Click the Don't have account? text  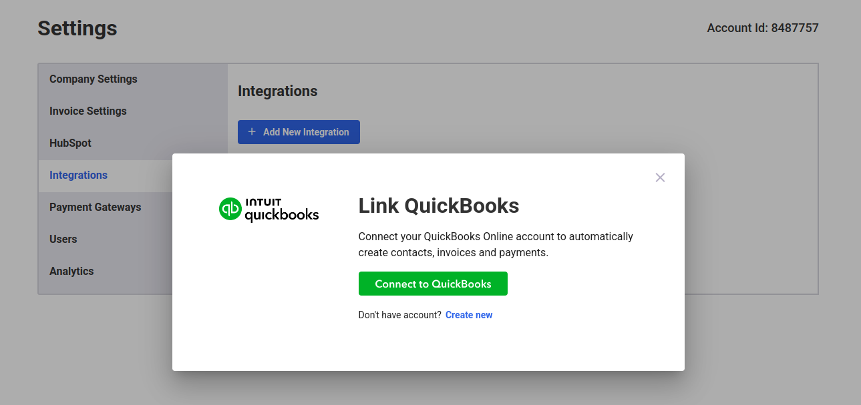point(400,315)
